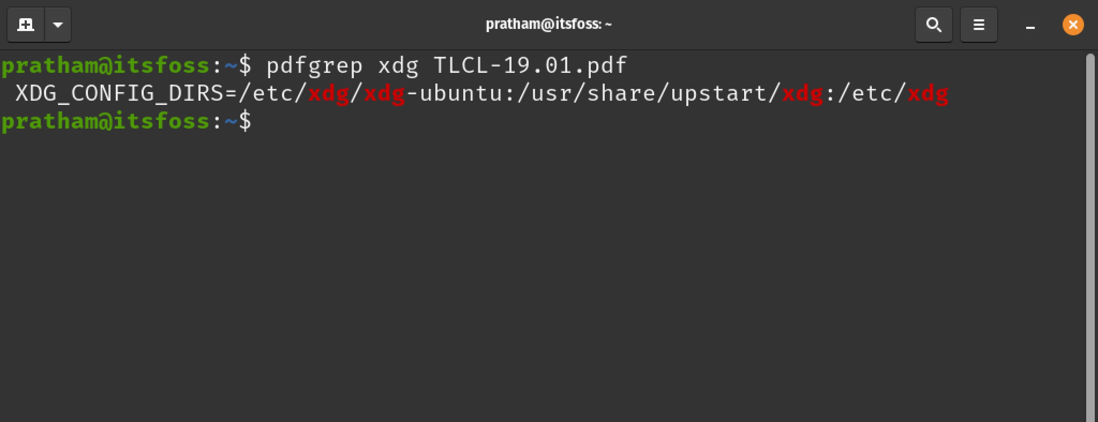Screen dimensions: 1098x422
Task: Open the terminal search tool
Action: tap(933, 25)
